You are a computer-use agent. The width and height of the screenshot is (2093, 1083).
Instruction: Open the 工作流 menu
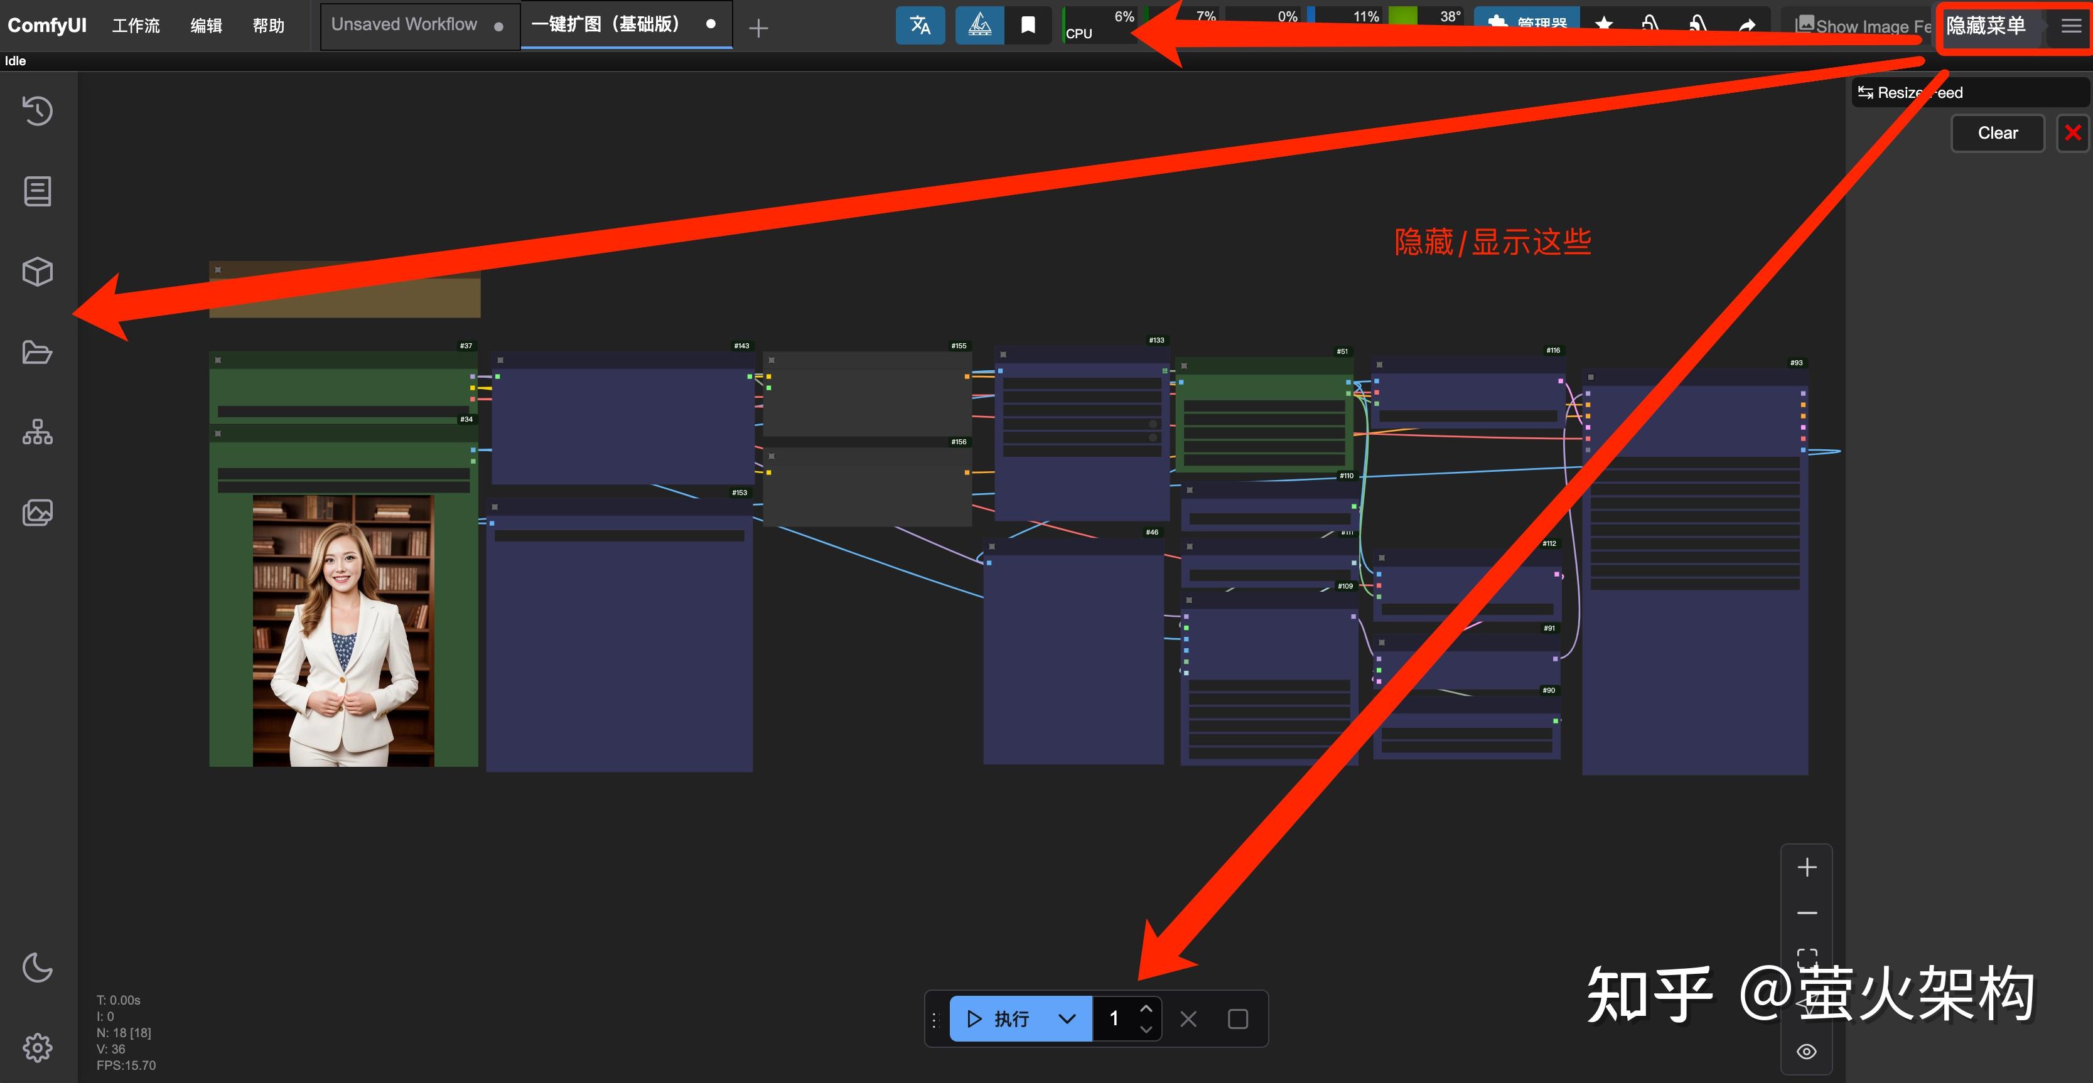click(x=136, y=26)
